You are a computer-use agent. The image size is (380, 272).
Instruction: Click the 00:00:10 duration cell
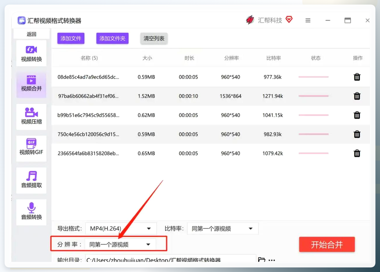(188, 96)
